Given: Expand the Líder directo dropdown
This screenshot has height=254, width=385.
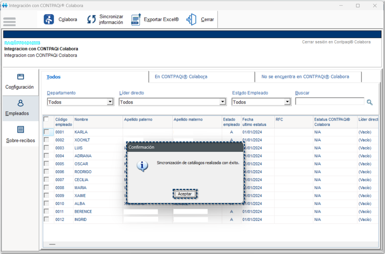Looking at the screenshot, I should pyautogui.click(x=223, y=102).
